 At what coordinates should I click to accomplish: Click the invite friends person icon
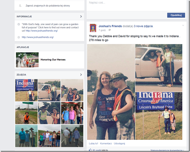click(20, 6)
